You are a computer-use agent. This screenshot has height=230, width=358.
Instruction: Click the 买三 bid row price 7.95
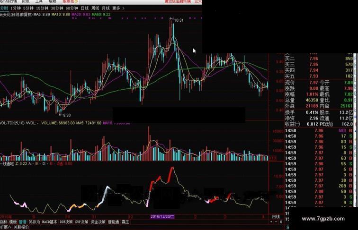coord(313,64)
